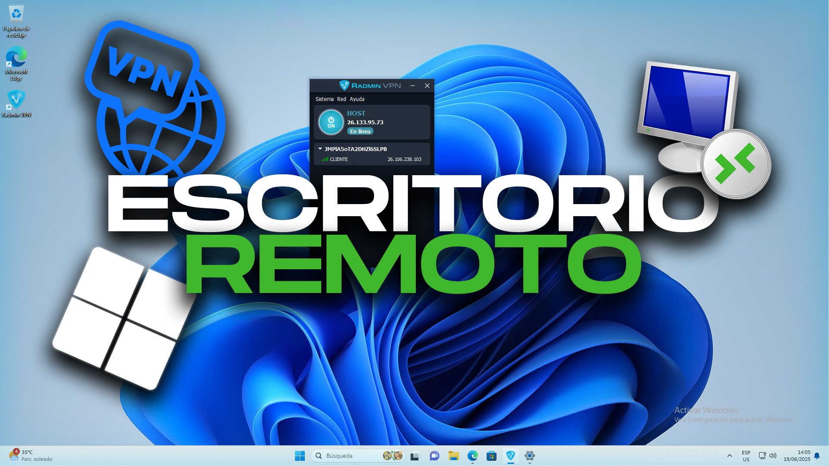The image size is (829, 466).
Task: Expand the hidden icons arrow in the system tray
Action: click(x=730, y=456)
